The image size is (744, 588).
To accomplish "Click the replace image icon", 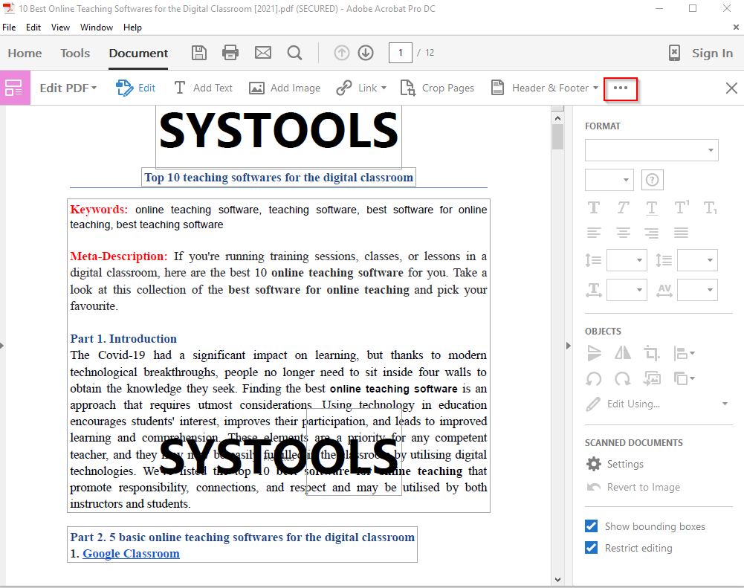I will click(652, 378).
